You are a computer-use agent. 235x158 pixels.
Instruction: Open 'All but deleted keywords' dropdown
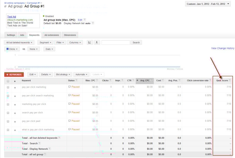pos(19,42)
